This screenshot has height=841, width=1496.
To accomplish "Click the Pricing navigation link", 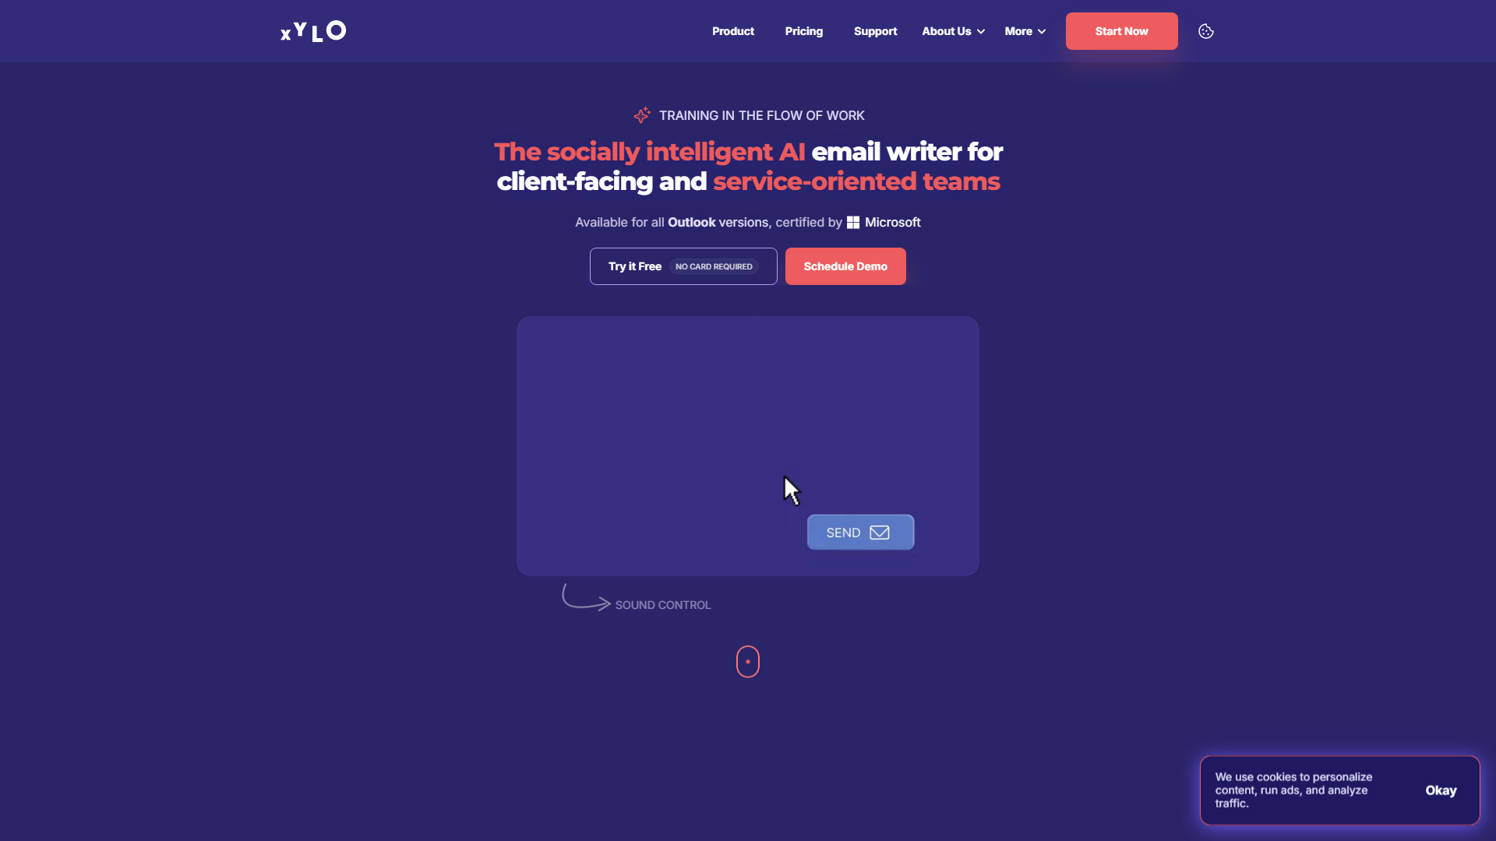I will point(803,31).
